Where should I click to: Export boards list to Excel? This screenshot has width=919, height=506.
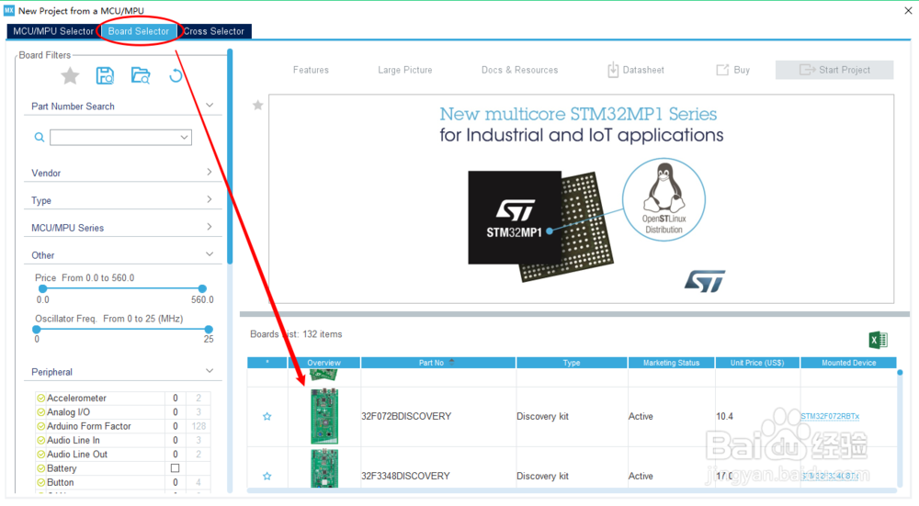point(878,340)
